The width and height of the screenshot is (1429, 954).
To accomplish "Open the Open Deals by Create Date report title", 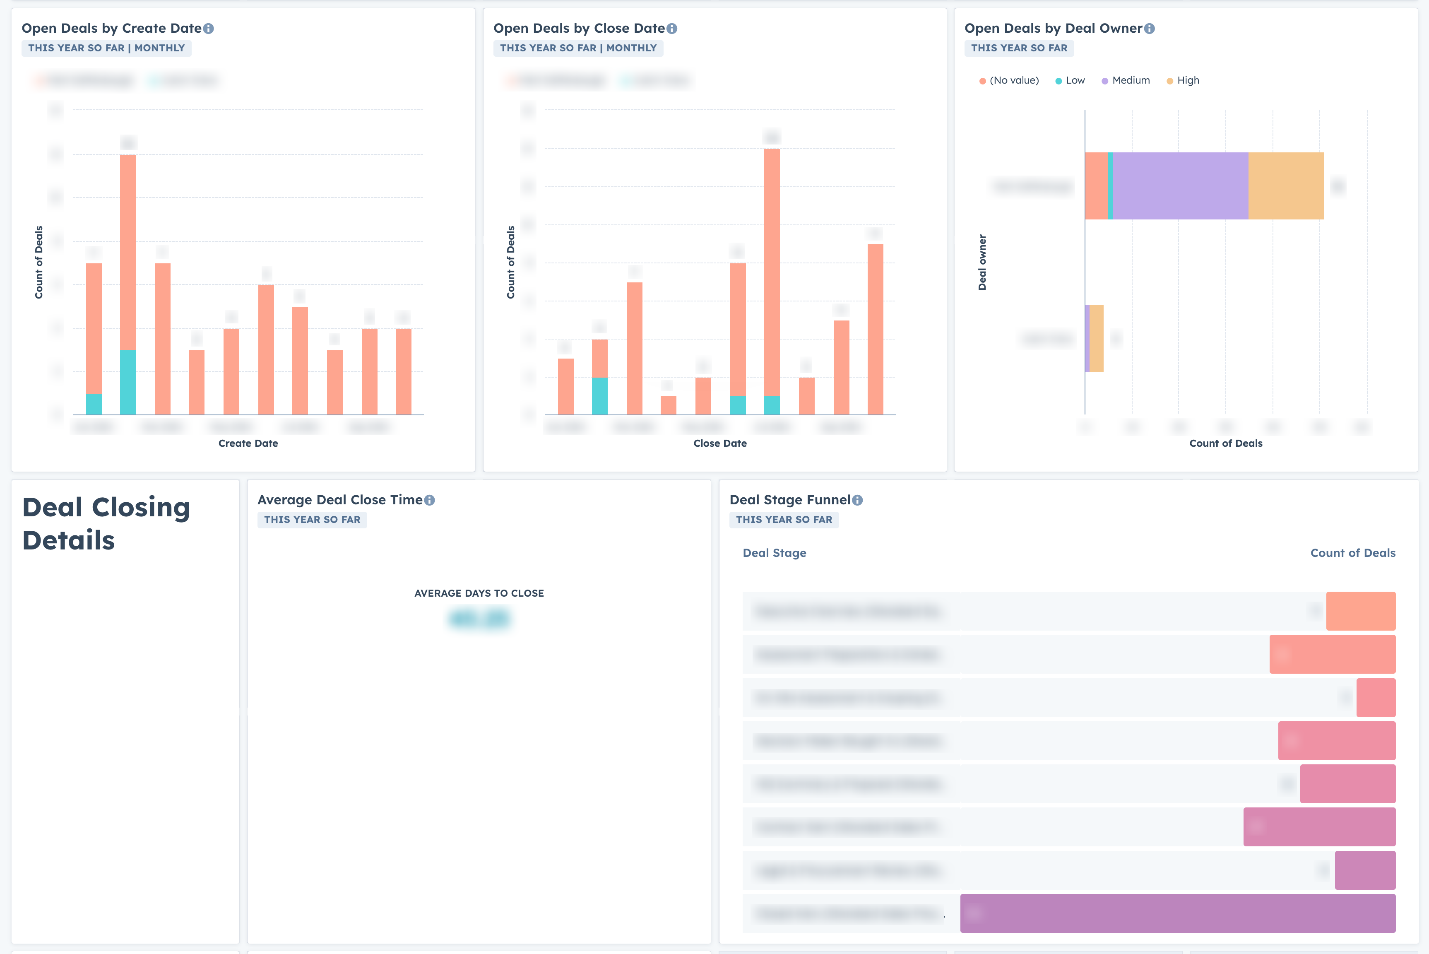I will pyautogui.click(x=111, y=29).
